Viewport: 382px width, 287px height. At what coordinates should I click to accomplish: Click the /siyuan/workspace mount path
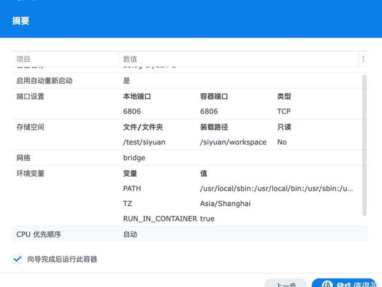point(233,142)
